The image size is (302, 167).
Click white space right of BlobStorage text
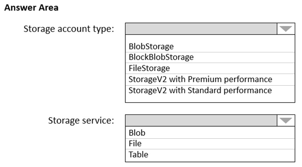point(234,46)
